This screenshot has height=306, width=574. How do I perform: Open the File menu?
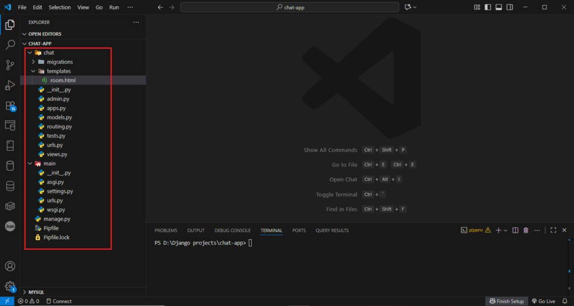(x=22, y=7)
